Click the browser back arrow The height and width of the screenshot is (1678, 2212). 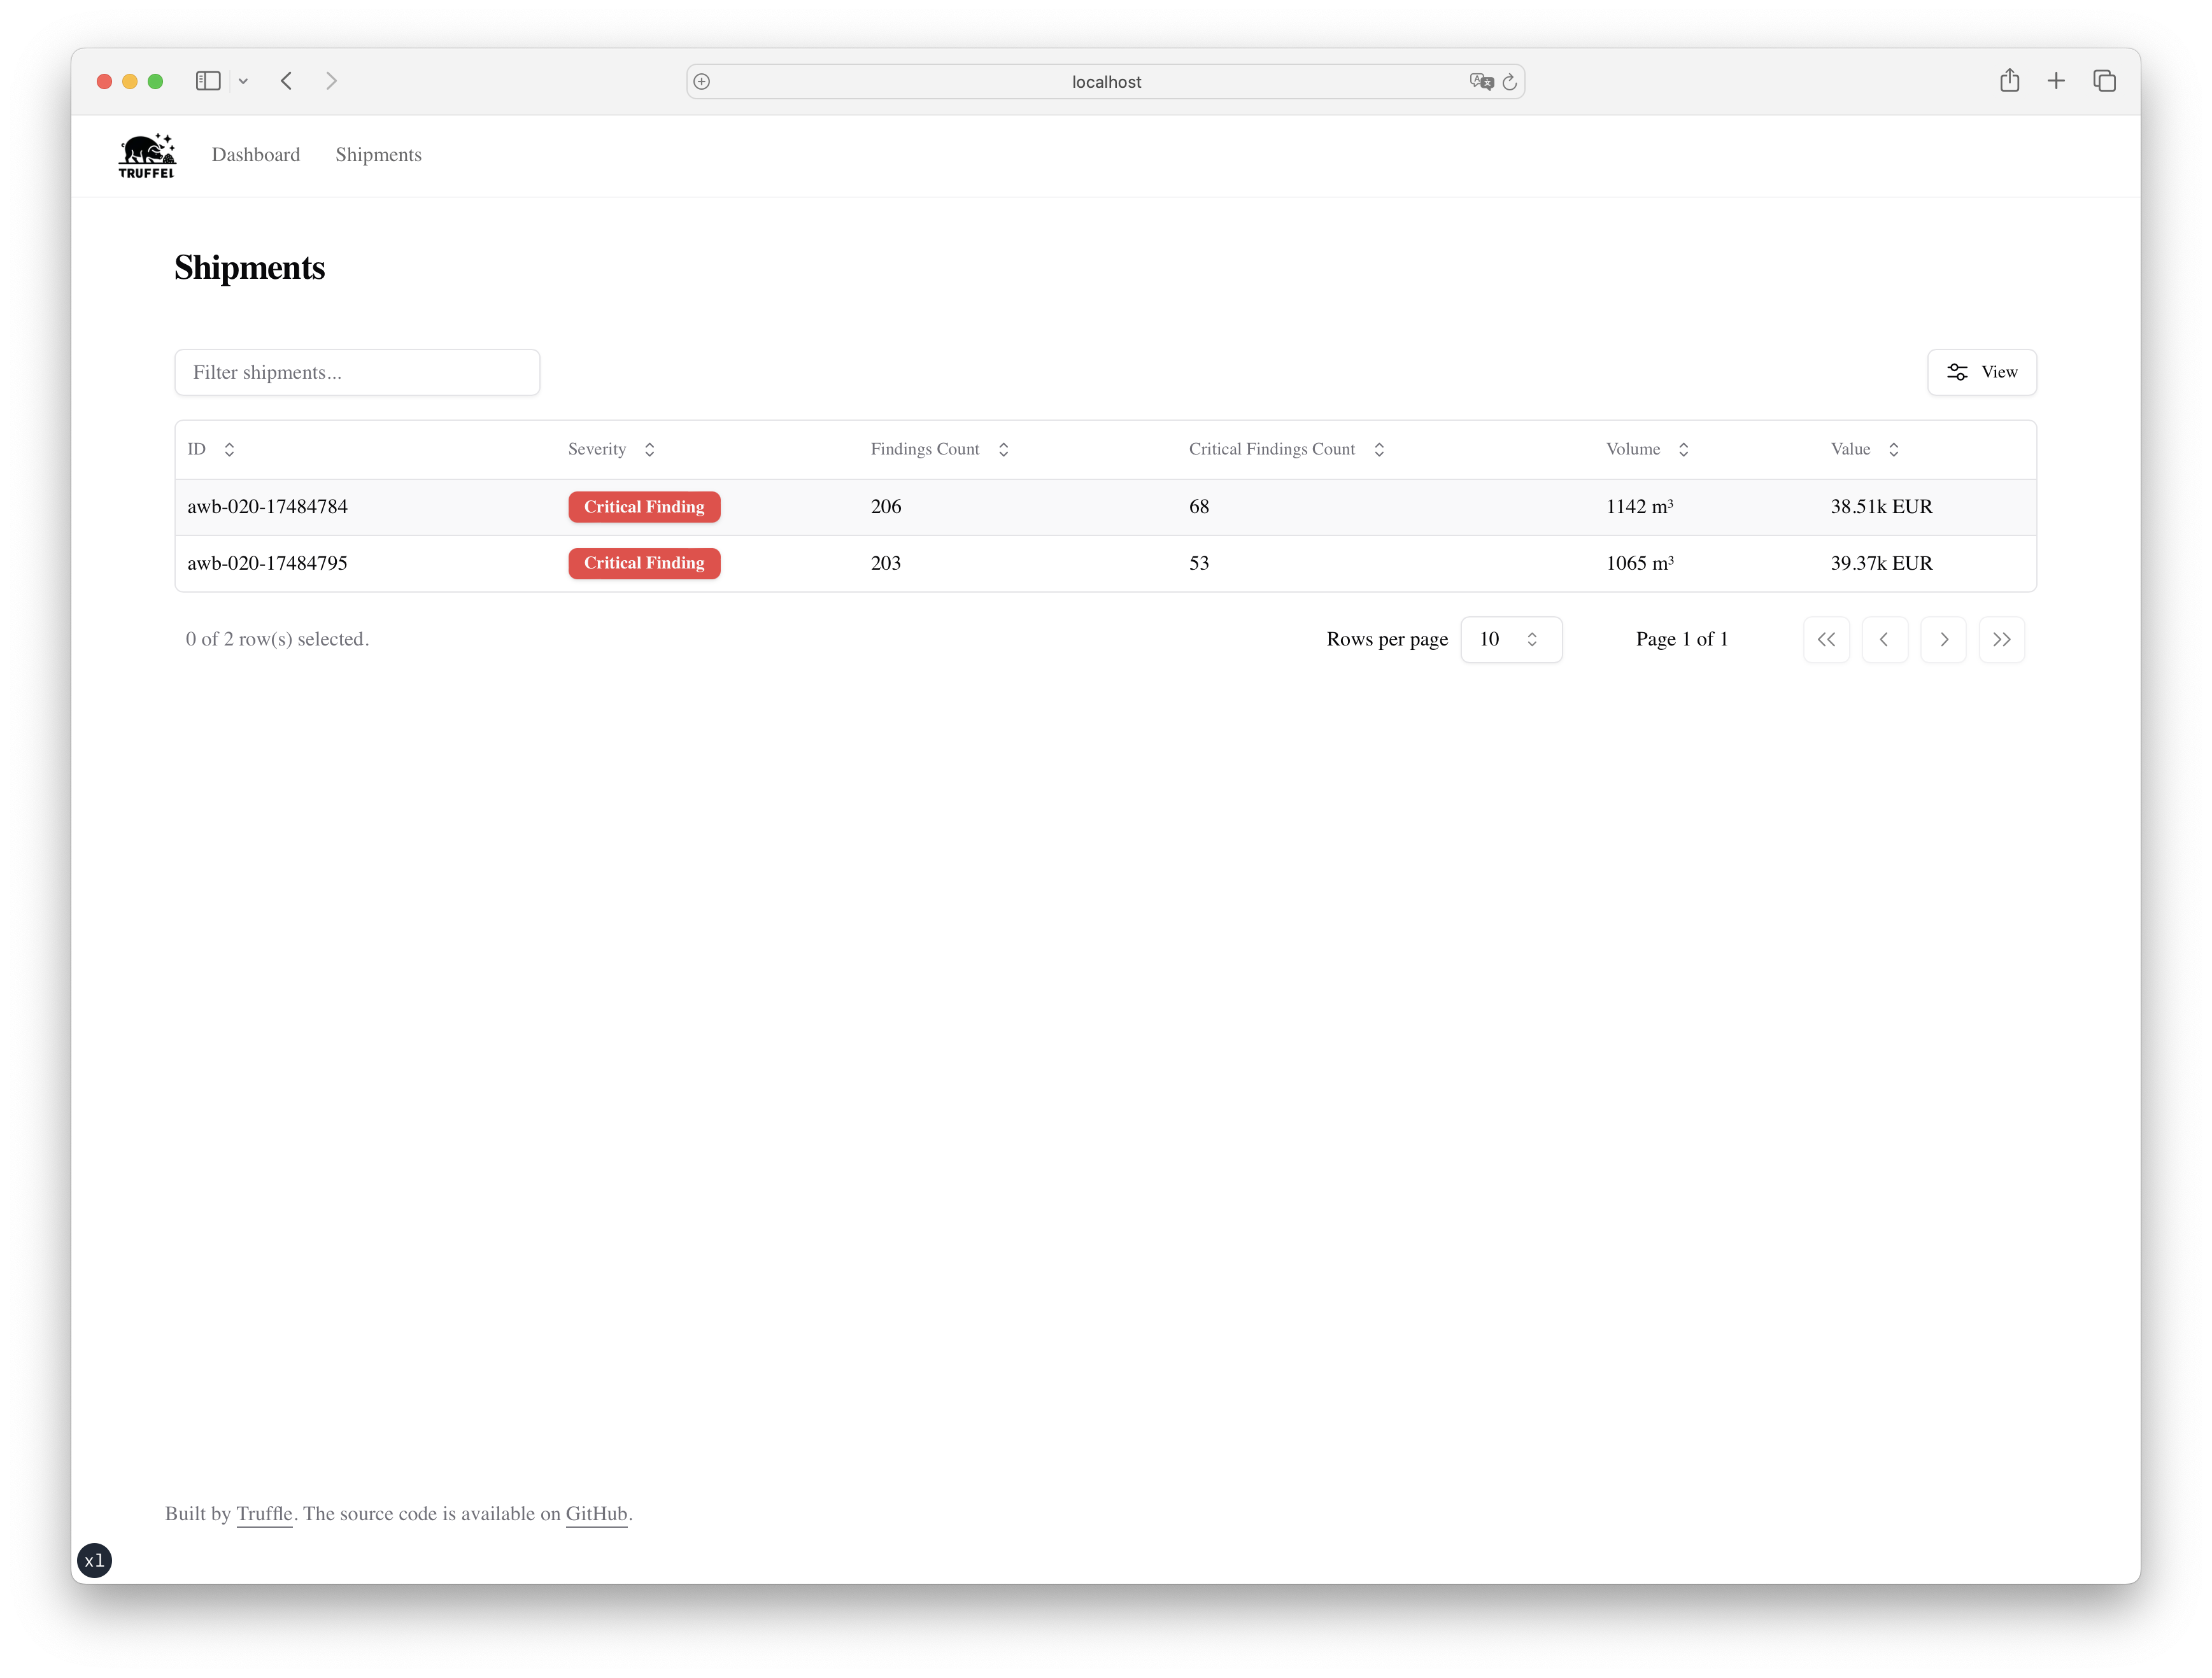(287, 81)
